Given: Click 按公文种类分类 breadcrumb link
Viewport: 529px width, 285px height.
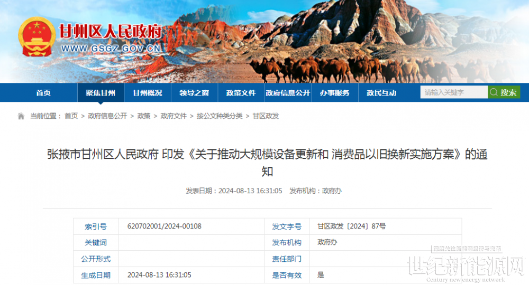Looking at the screenshot, I should [x=220, y=116].
